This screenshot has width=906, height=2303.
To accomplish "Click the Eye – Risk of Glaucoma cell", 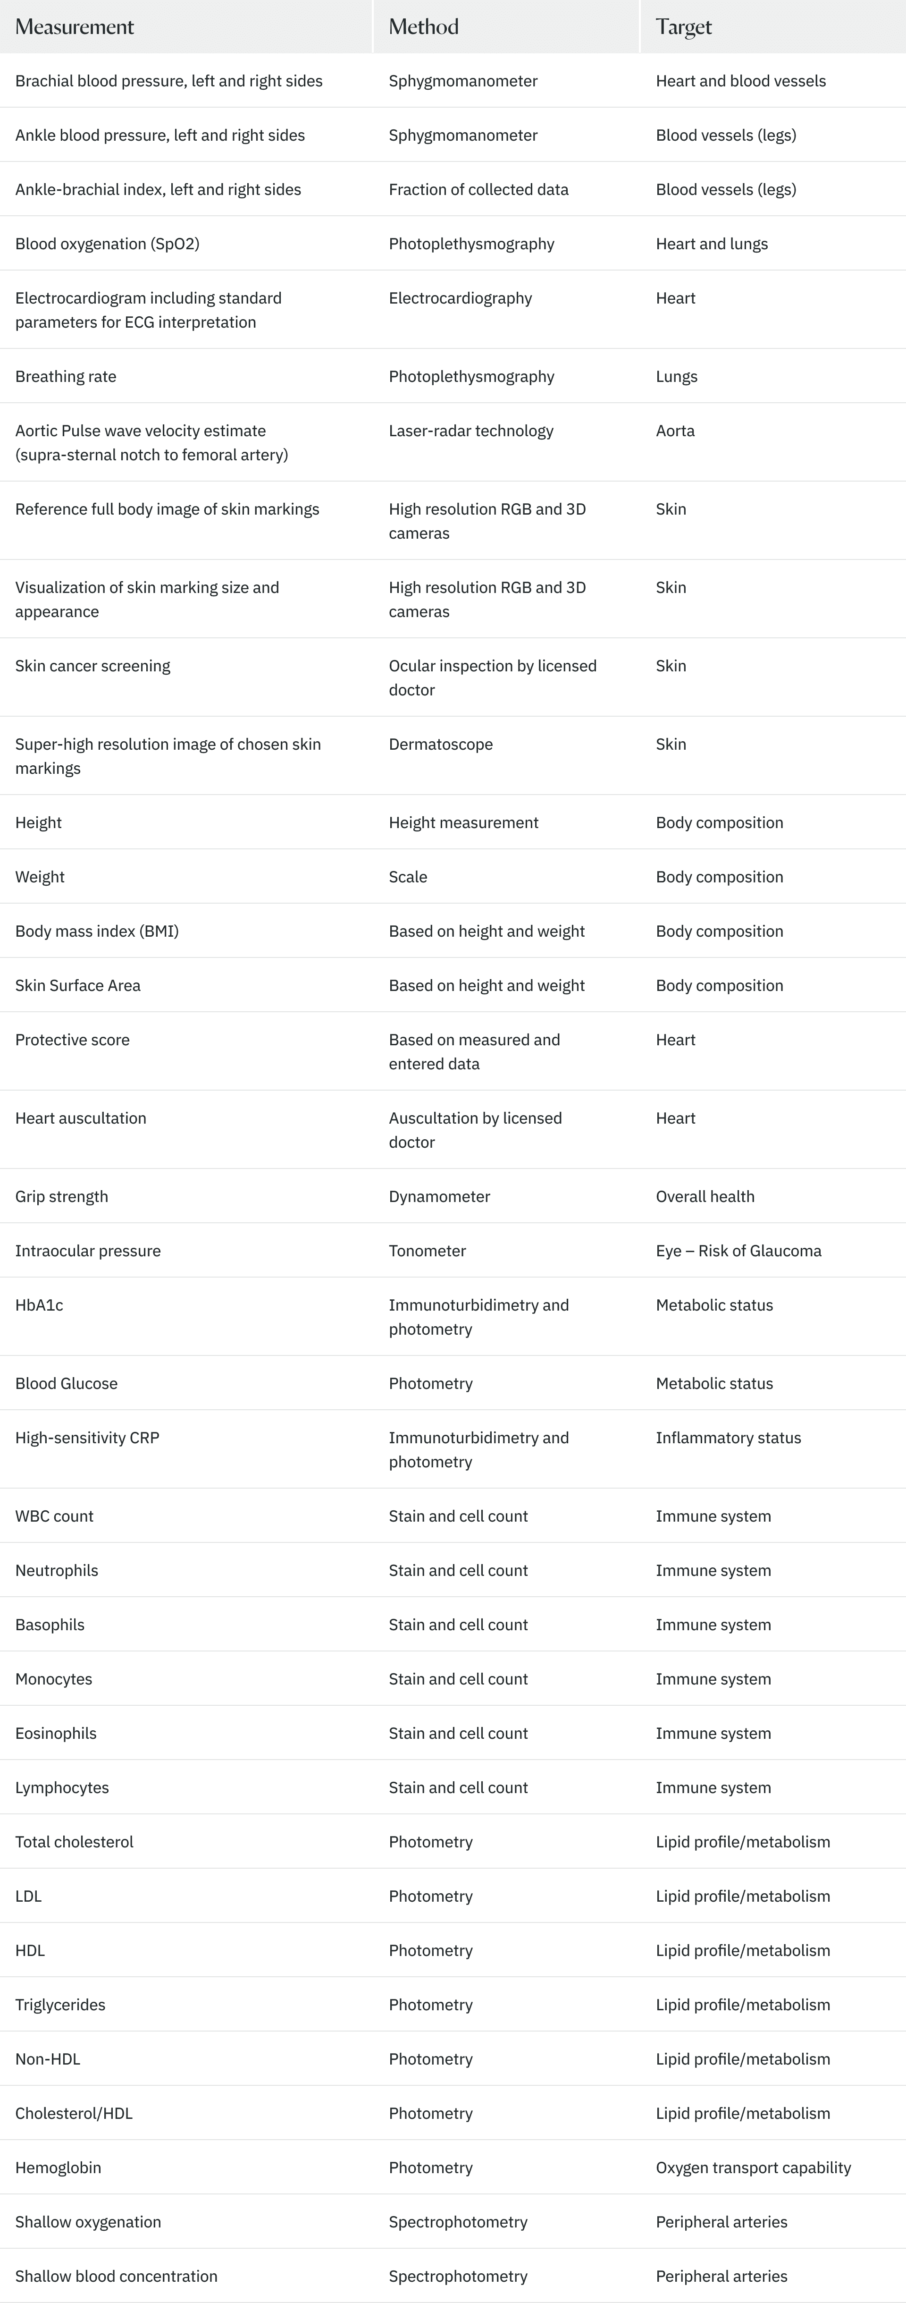I will pos(738,1251).
